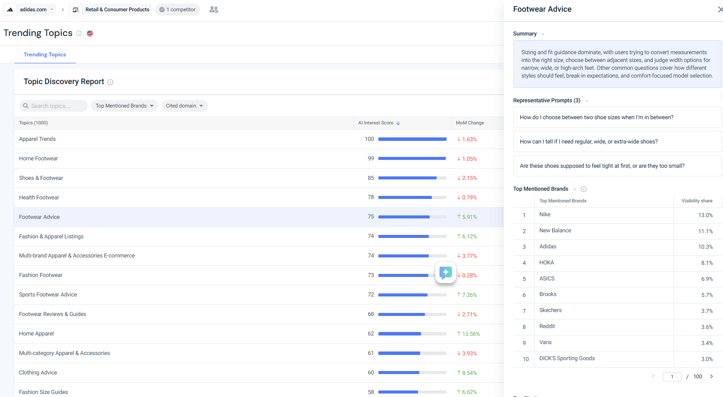Screen dimensions: 723x397
Task: Click Nike in the brands table
Action: 545,215
